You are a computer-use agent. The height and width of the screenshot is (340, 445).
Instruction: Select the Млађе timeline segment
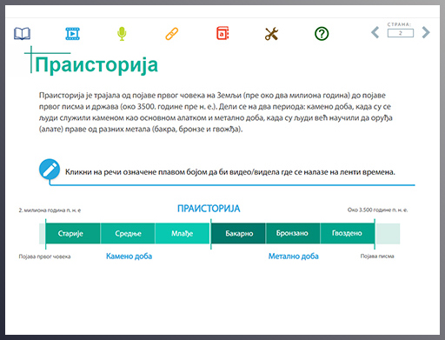(x=183, y=233)
